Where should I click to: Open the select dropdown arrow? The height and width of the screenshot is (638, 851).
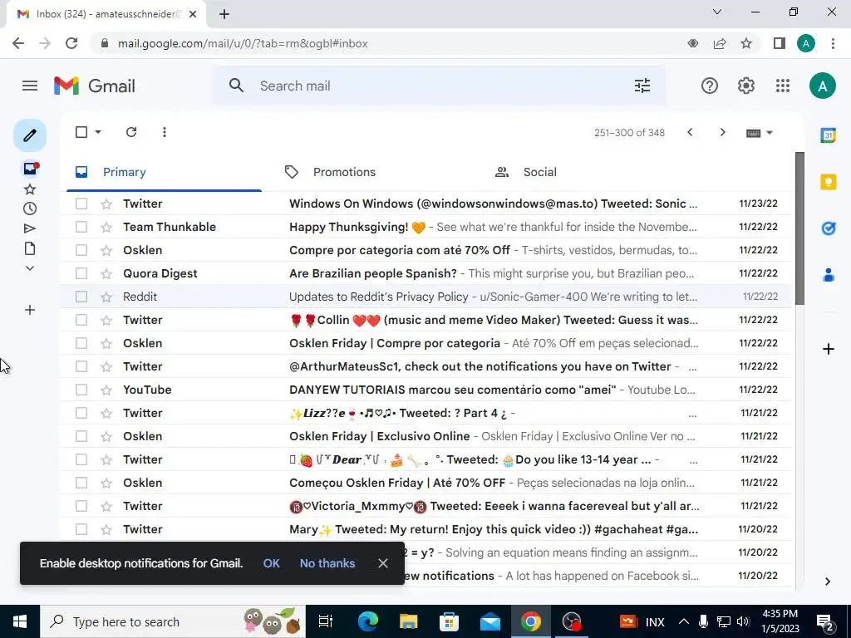point(98,132)
